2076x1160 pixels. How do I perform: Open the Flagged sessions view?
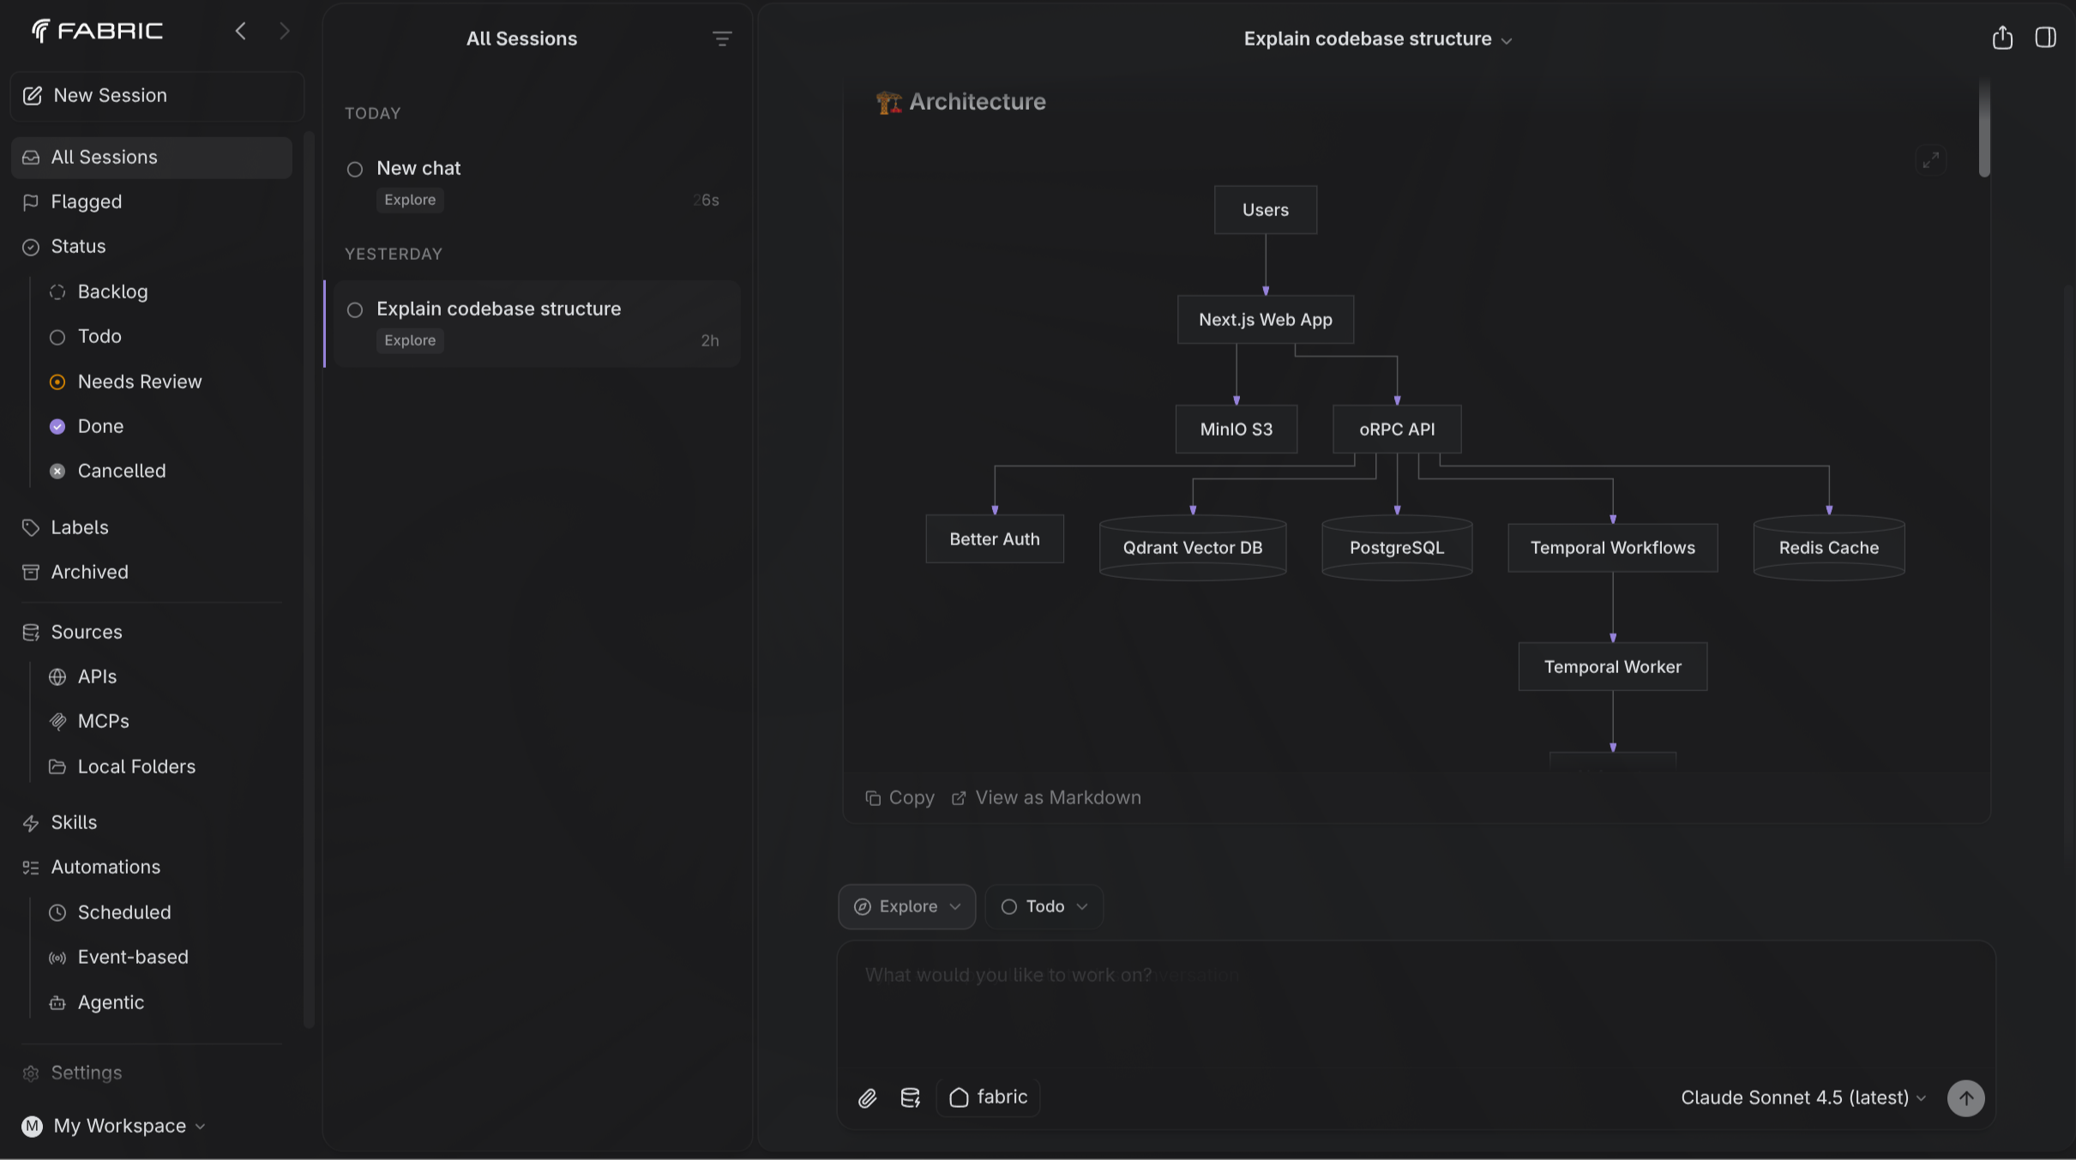86,201
